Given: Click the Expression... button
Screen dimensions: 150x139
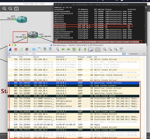Looking at the screenshot, I should pos(134,54).
